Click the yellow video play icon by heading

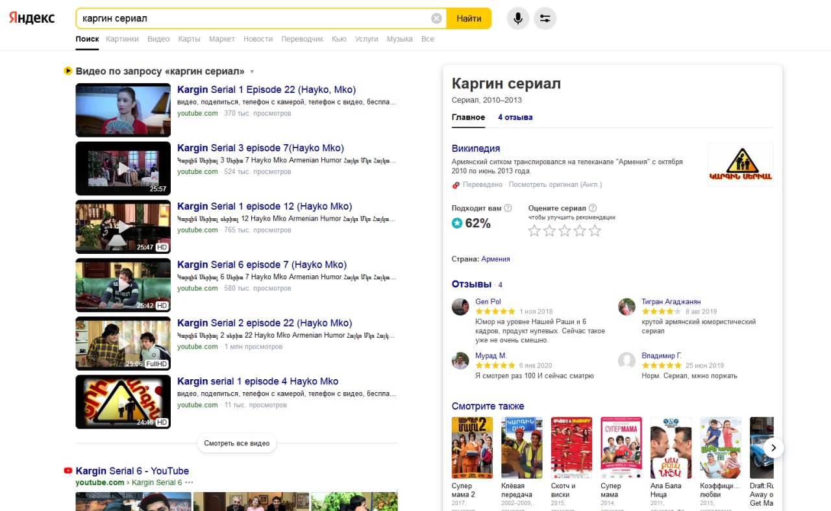[x=68, y=71]
